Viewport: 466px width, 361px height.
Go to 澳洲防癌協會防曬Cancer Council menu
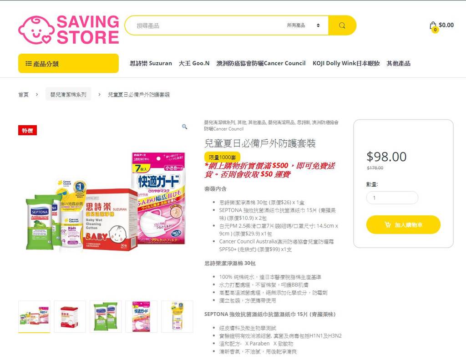point(261,63)
